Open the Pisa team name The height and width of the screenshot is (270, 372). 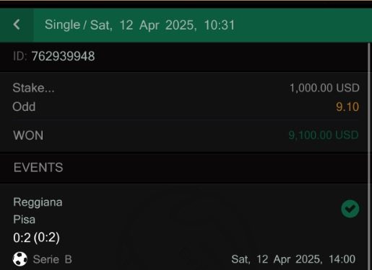[x=24, y=220]
